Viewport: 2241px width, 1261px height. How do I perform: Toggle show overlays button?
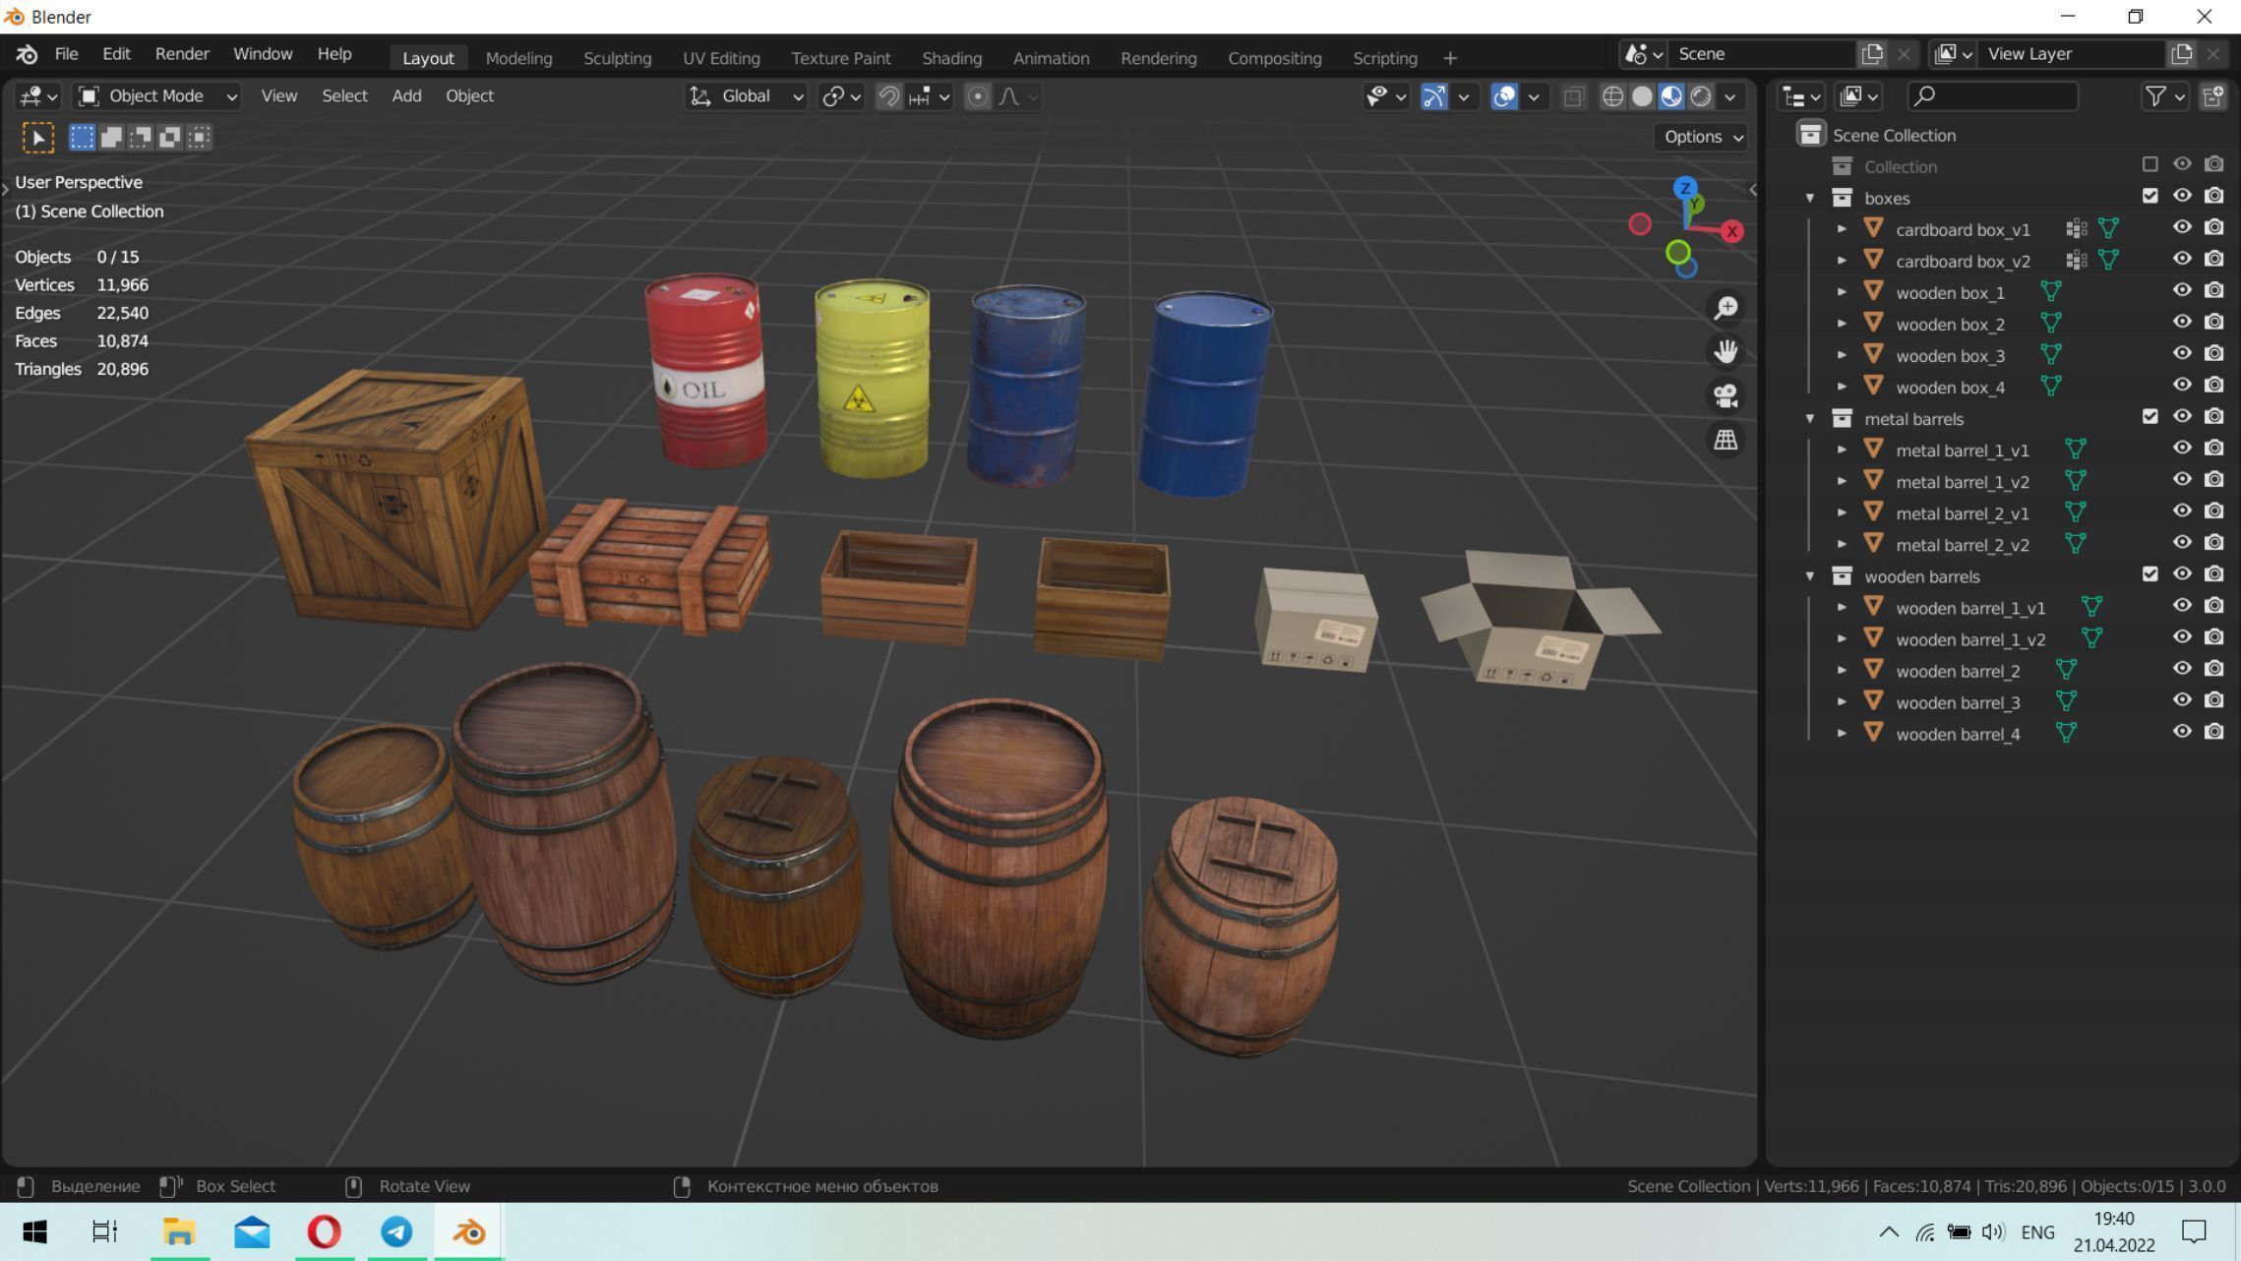[1503, 96]
